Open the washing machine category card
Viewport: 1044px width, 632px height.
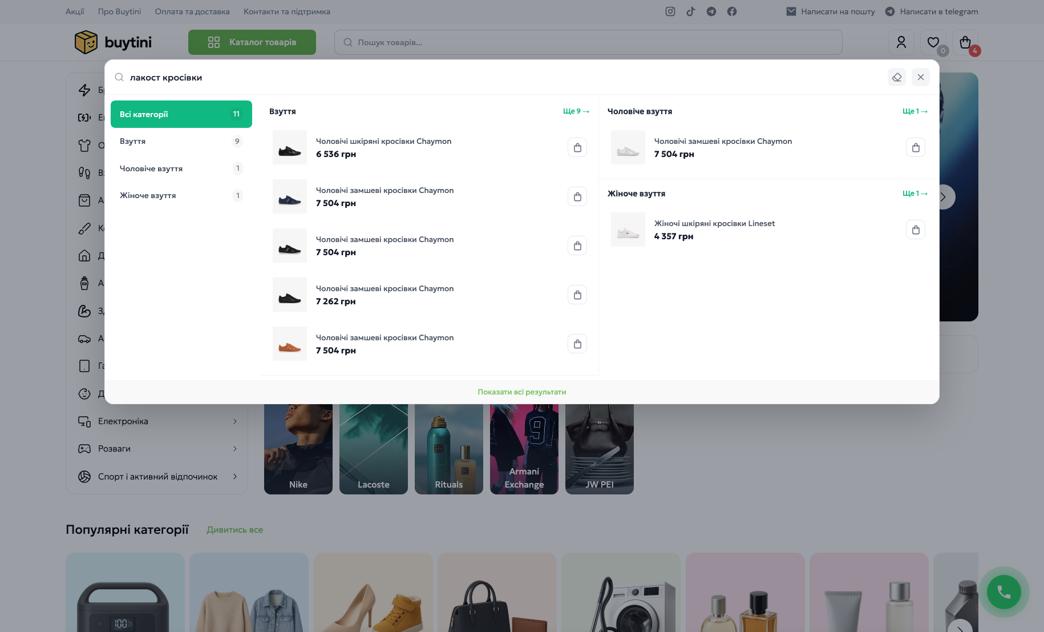(621, 593)
